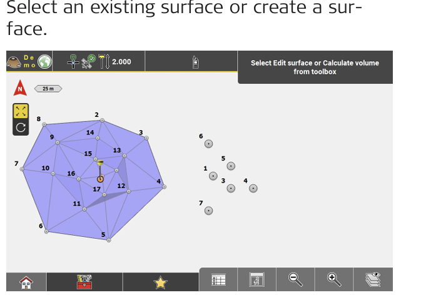Select standalone point 6 on the map
The image size is (431, 295).
(x=209, y=144)
